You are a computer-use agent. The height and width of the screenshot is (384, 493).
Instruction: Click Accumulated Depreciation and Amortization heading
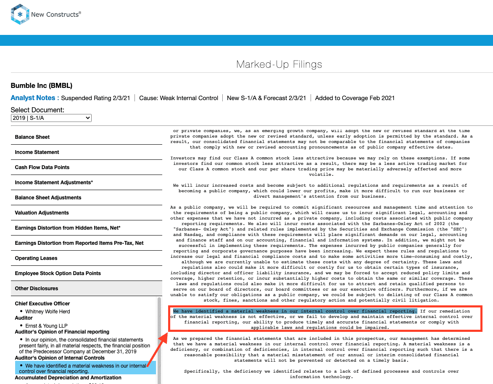(x=68, y=378)
